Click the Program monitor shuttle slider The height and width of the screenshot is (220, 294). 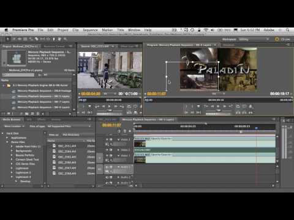click(x=217, y=110)
